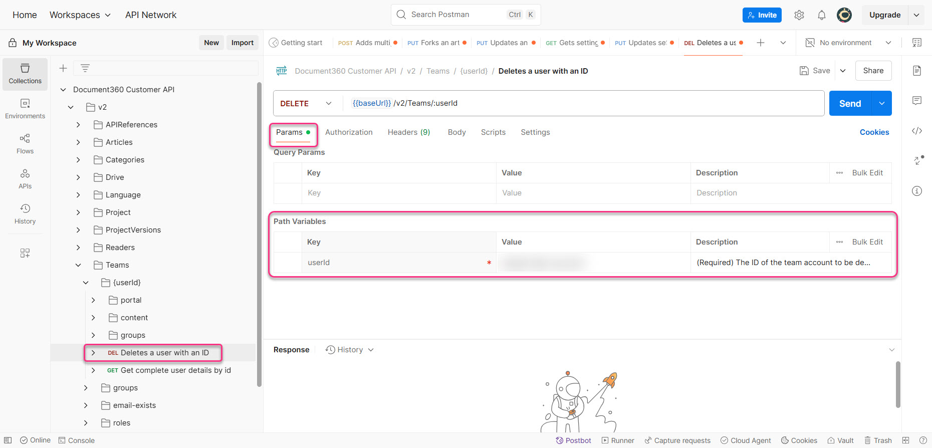Collapse the Teams folder
Viewport: 932px width, 448px height.
78,265
